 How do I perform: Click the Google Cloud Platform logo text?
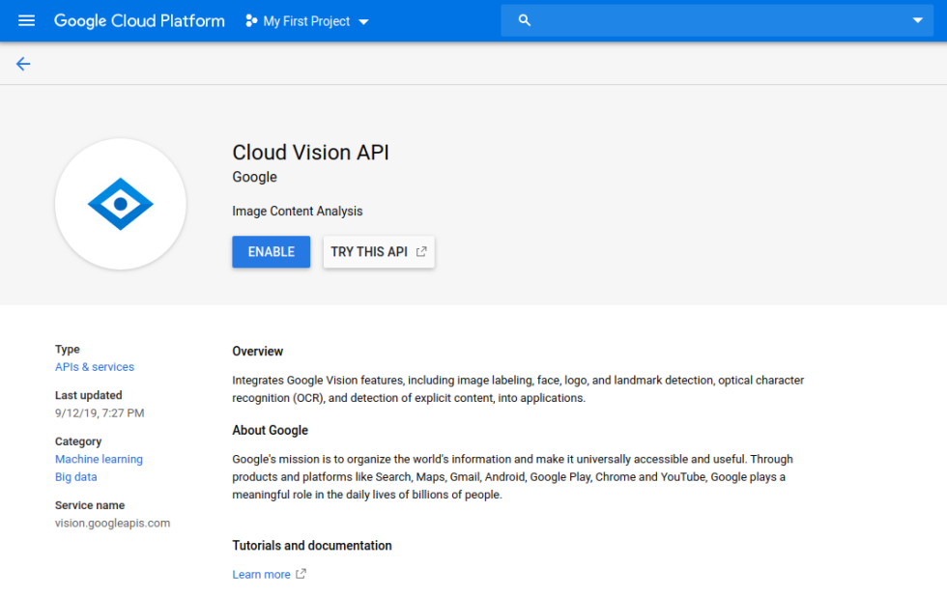[x=139, y=20]
